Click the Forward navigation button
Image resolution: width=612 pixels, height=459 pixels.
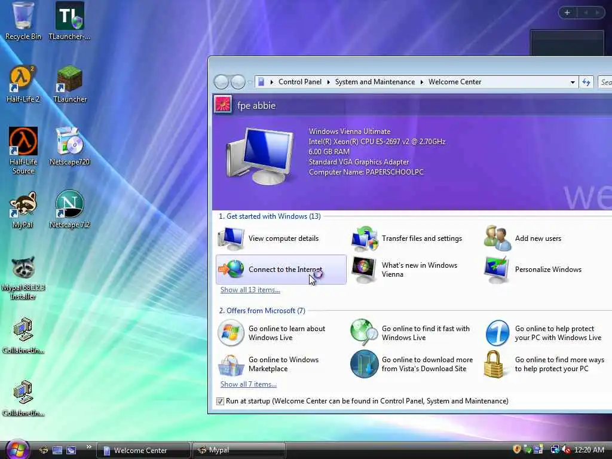tap(238, 82)
